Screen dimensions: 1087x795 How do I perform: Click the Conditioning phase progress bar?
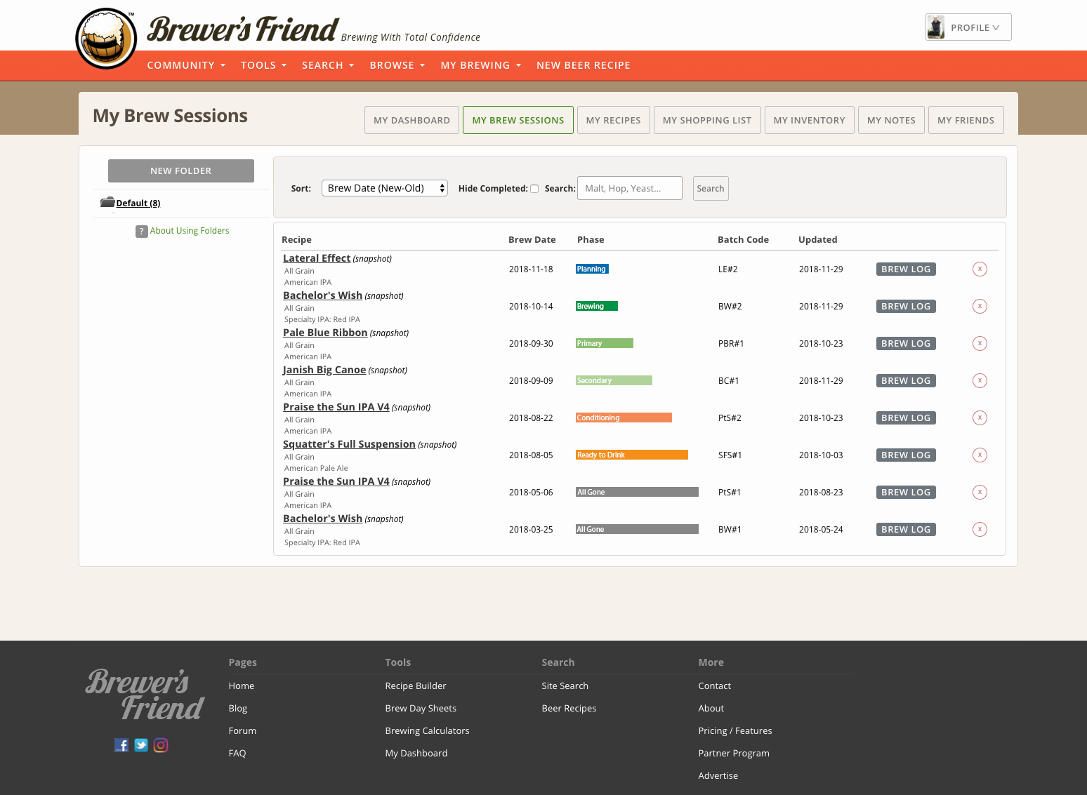pos(624,417)
